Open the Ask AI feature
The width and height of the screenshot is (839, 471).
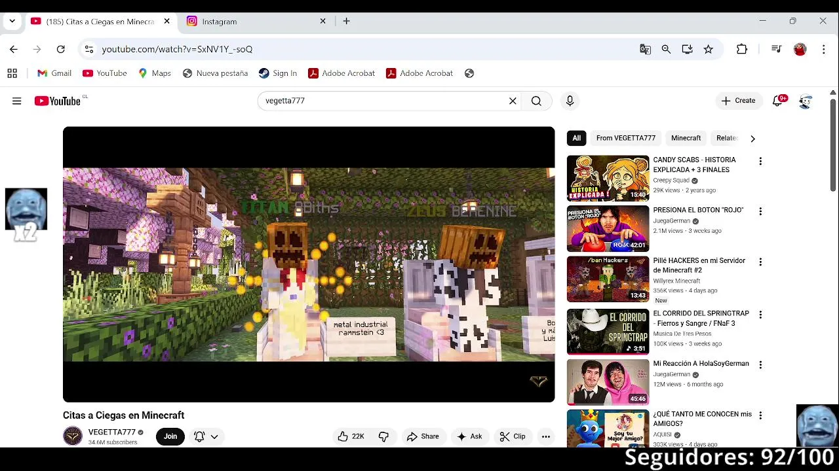(x=469, y=436)
